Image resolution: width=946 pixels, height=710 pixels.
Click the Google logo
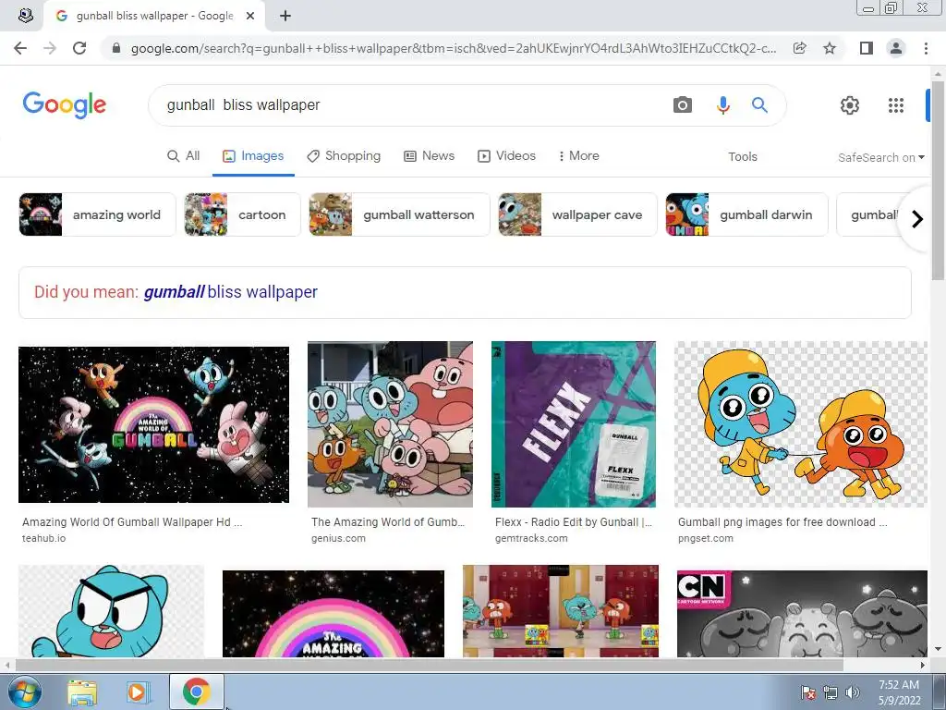pos(65,105)
